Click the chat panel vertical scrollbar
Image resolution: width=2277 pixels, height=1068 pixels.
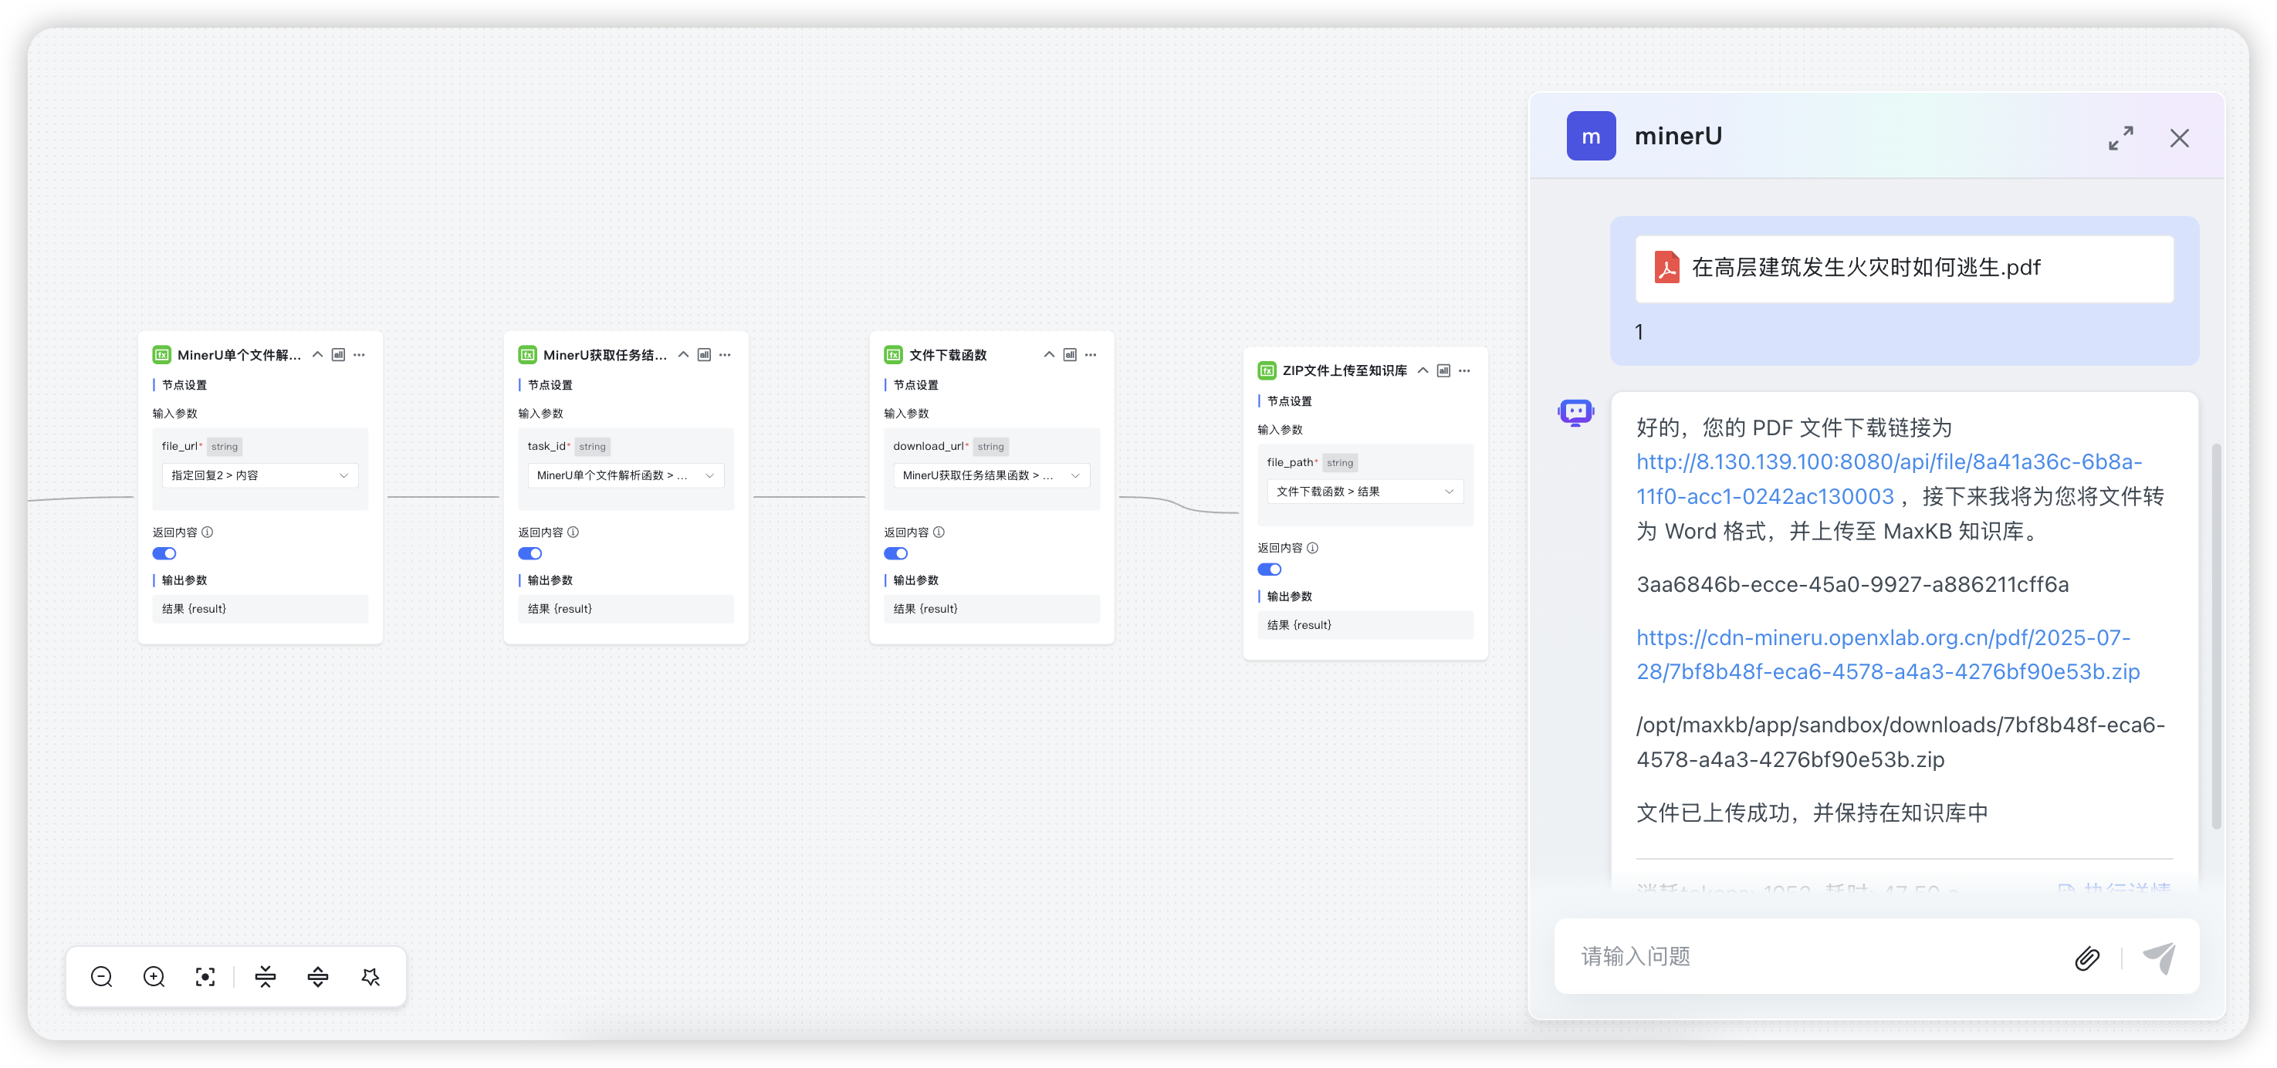2216,636
